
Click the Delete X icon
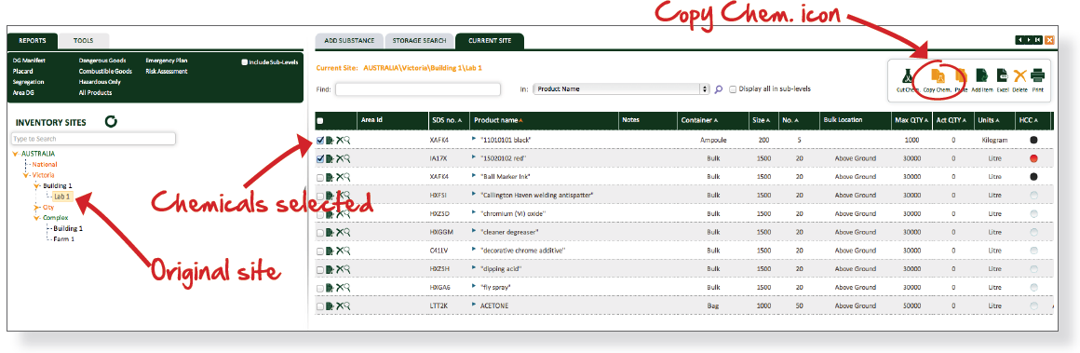pyautogui.click(x=1020, y=75)
